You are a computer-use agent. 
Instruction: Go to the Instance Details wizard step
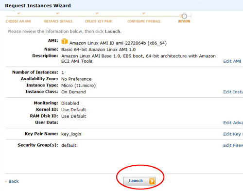58,21
